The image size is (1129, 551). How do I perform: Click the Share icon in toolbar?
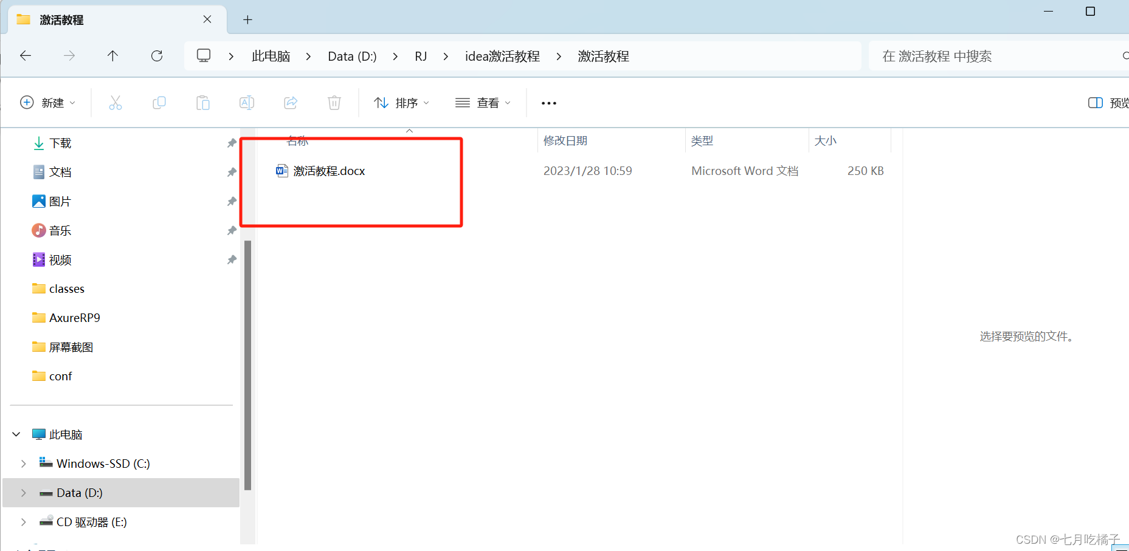pyautogui.click(x=291, y=103)
